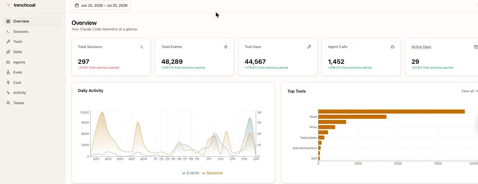Click the +31.8% from previous period text
478x184 pixels.
click(x=432, y=68)
